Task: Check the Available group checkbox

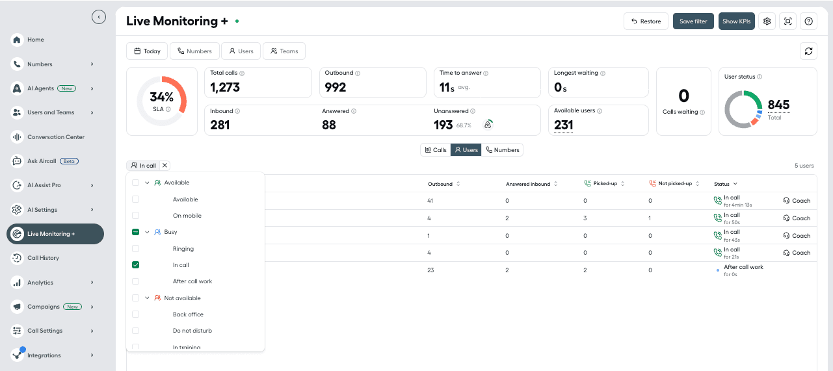Action: coord(135,183)
